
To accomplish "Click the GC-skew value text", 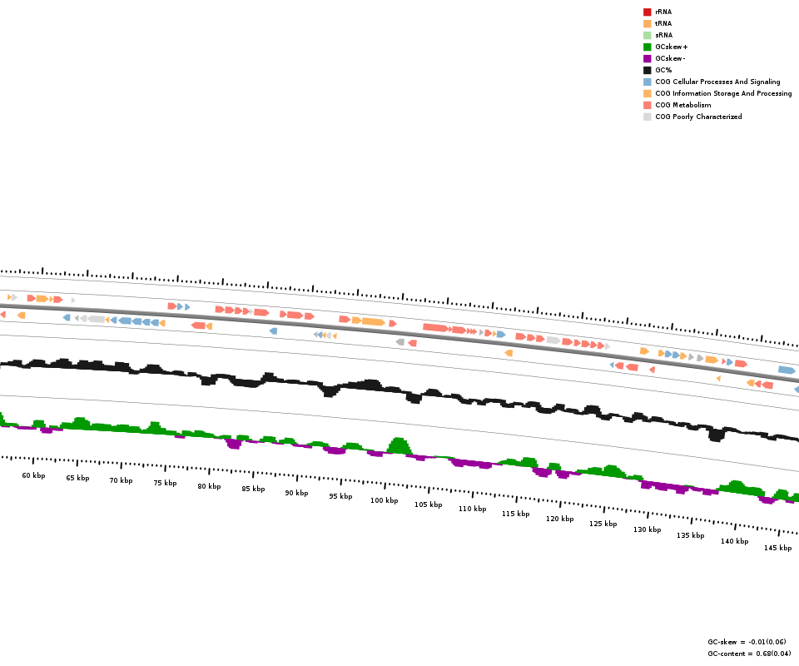I will (x=748, y=642).
